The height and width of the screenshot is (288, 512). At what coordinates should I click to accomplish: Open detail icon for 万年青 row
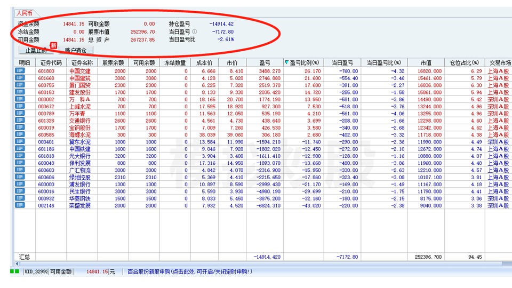click(20, 113)
